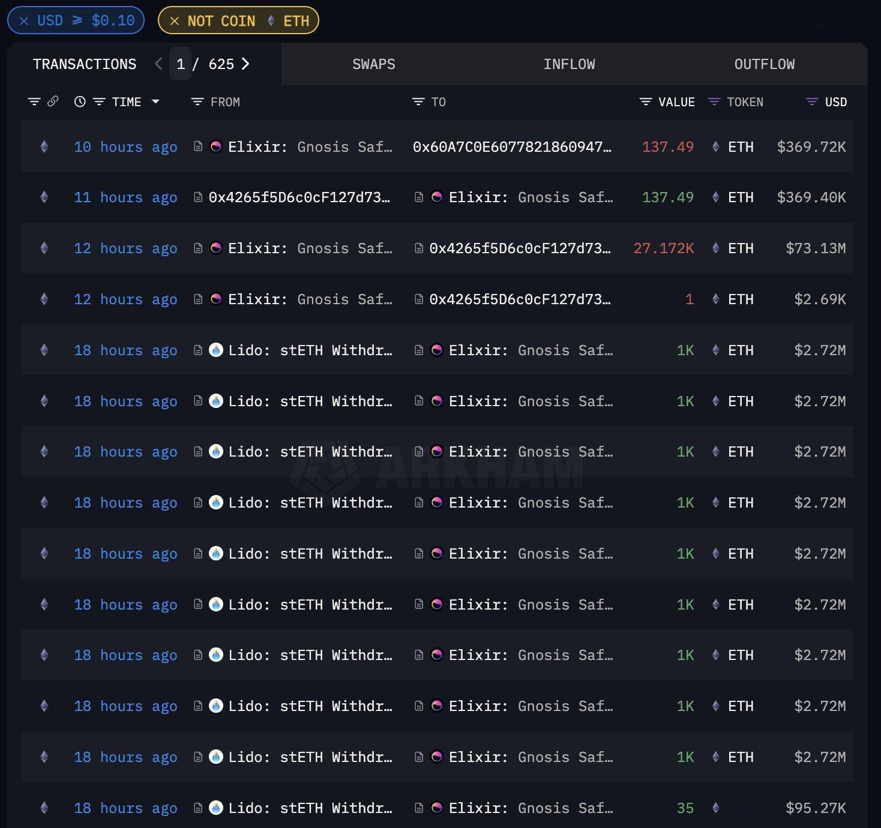881x828 pixels.
Task: Click the 137.49 value in the $369.40K row
Action: coord(668,197)
